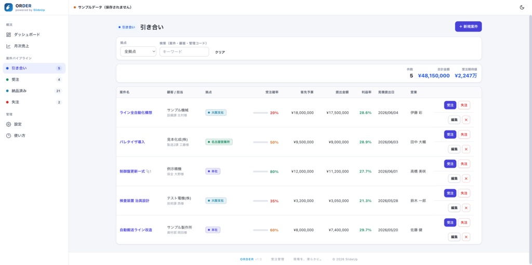The image size is (532, 265).
Task: Open the 全拠点 location dropdown
Action: [138, 51]
